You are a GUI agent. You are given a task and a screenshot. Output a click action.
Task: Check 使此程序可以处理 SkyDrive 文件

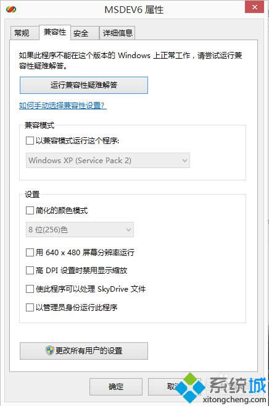click(30, 289)
